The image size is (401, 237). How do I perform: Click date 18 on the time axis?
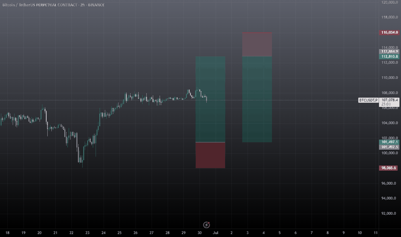point(7,233)
